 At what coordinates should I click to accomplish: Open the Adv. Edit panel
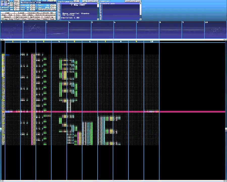click(35, 15)
